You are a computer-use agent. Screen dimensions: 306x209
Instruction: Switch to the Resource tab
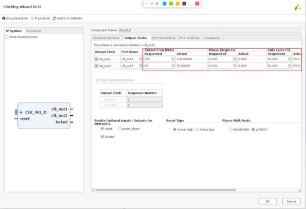(x=34, y=31)
